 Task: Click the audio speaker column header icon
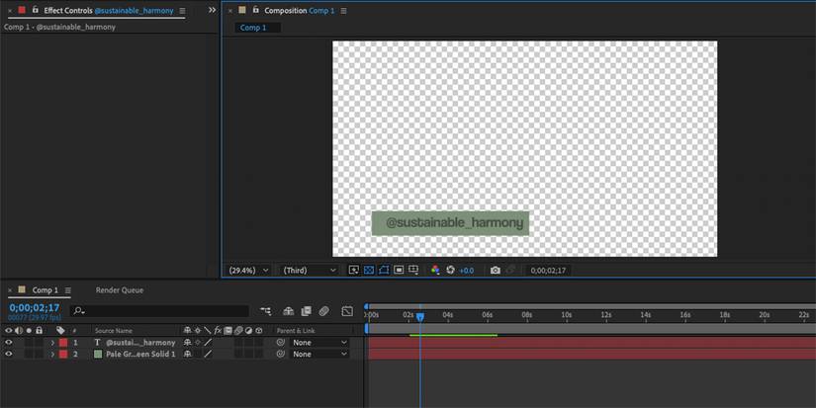19,330
